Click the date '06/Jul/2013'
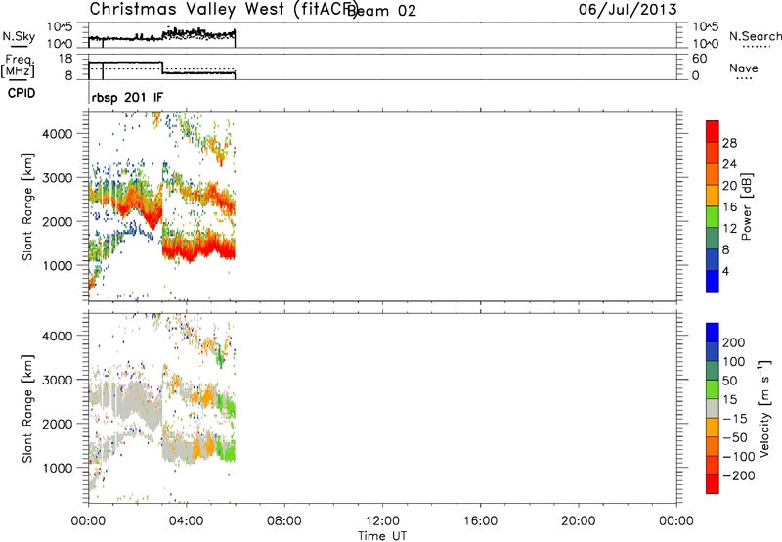 coord(628,10)
